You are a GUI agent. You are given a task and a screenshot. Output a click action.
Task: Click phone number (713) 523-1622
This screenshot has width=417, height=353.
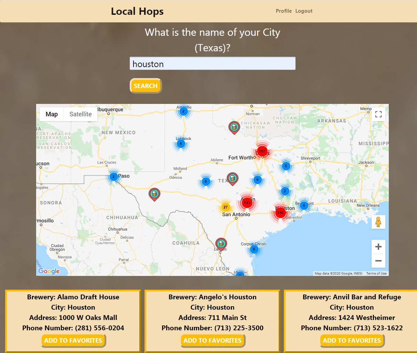(378, 328)
